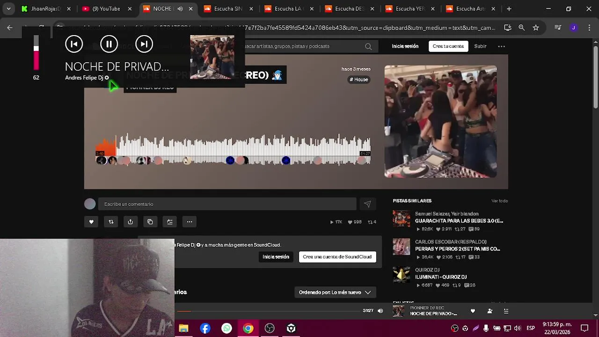Seek on the bottom player progress bar
The height and width of the screenshot is (337, 599).
(268, 311)
